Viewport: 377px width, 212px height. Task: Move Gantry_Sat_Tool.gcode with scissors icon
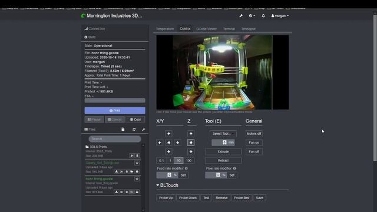click(122, 171)
